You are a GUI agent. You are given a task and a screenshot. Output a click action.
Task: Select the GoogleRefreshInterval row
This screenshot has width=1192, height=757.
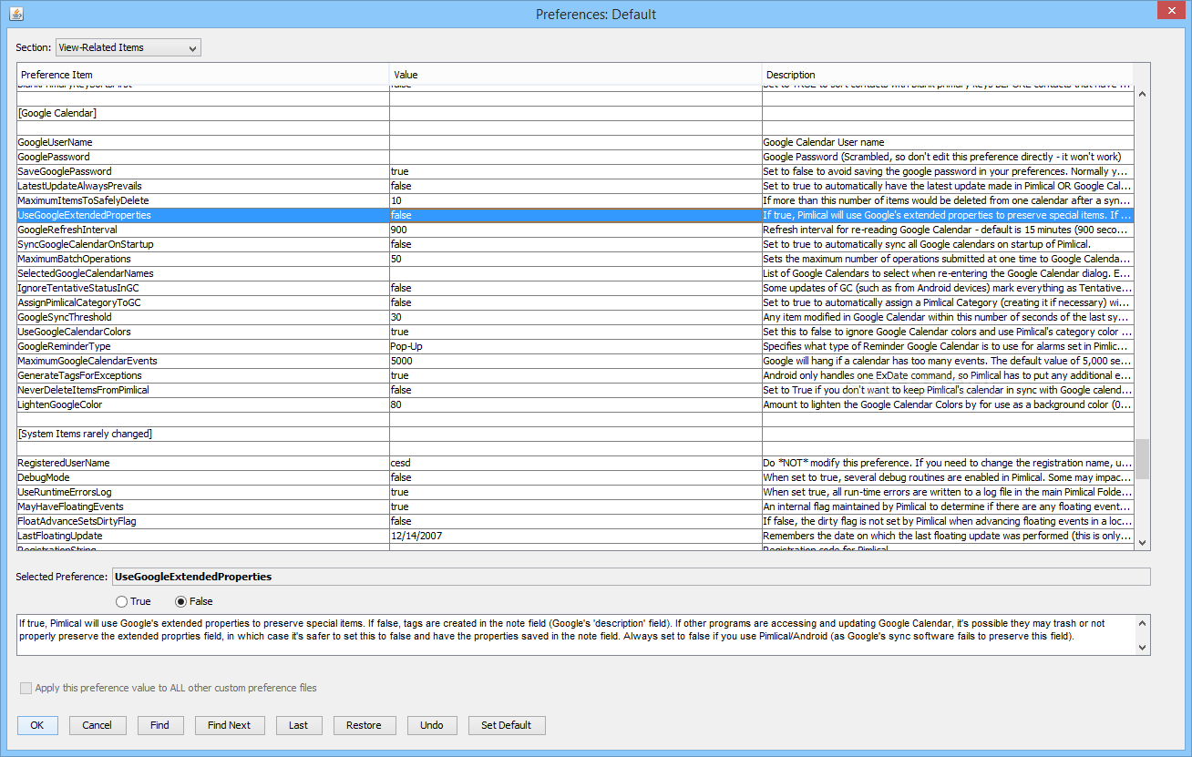575,230
